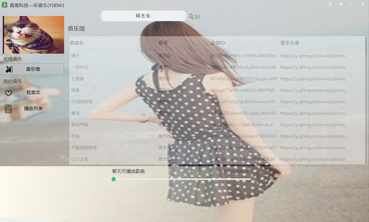The image size is (369, 222).
Task: Click the photo URL for 稻香
Action: coord(313,90)
